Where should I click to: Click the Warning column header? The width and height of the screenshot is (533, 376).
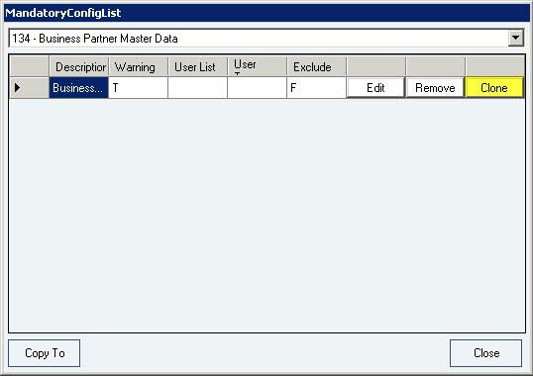139,66
